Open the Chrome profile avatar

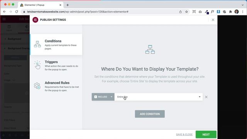[x=237, y=12]
